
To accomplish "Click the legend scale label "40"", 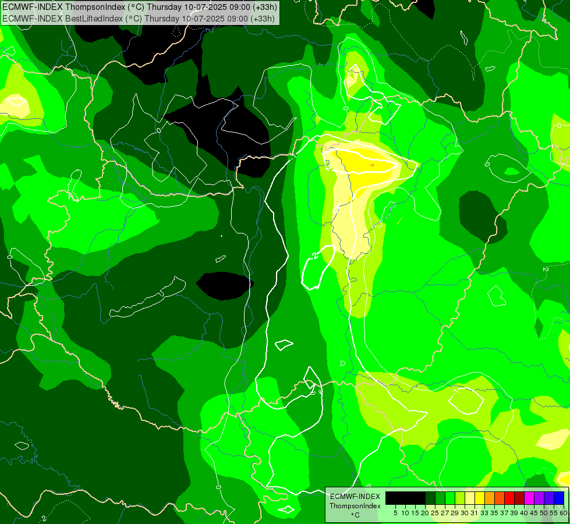I will 524,513.
